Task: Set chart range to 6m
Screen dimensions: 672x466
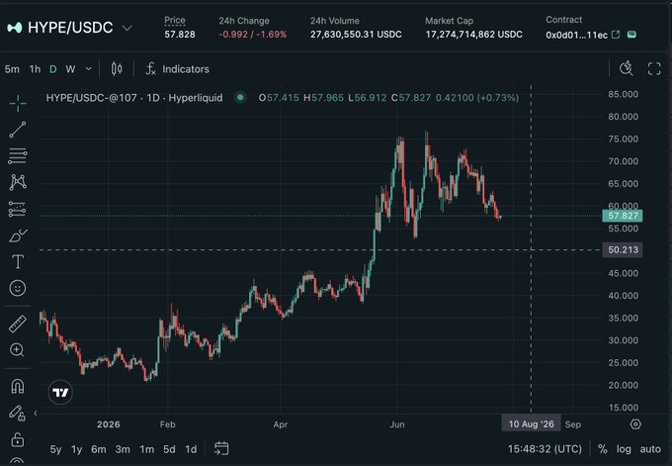Action: click(99, 449)
